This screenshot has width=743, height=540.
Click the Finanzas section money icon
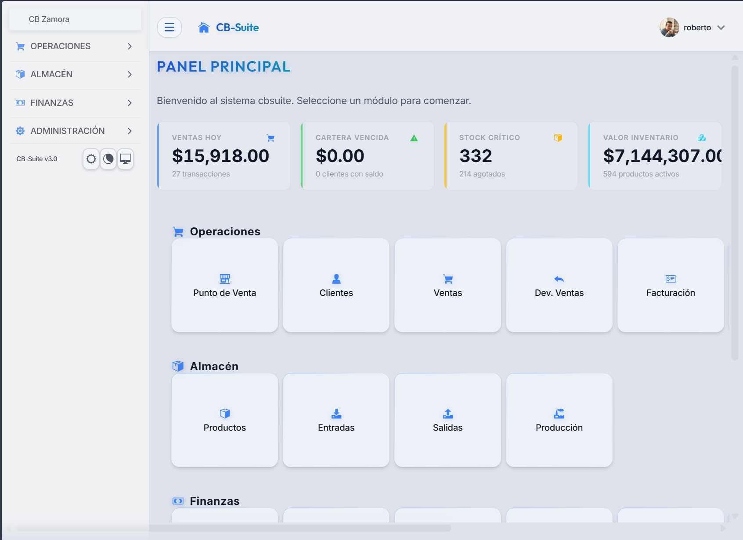[x=178, y=501]
